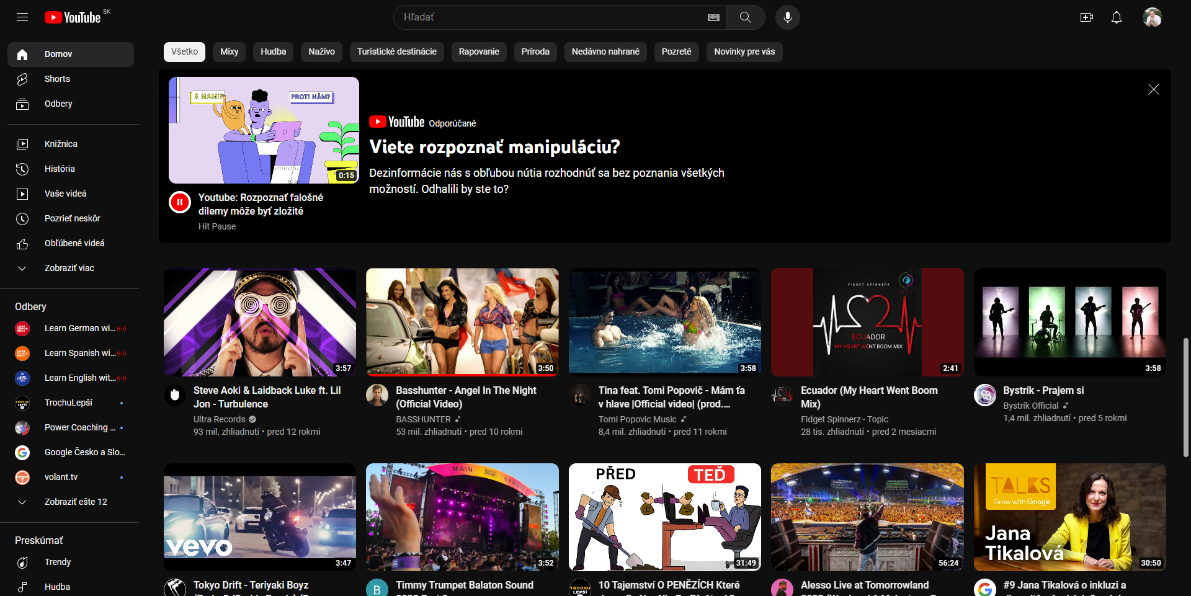This screenshot has height=596, width=1191.
Task: Open Hudba in Preskúmať section
Action: coord(71,587)
